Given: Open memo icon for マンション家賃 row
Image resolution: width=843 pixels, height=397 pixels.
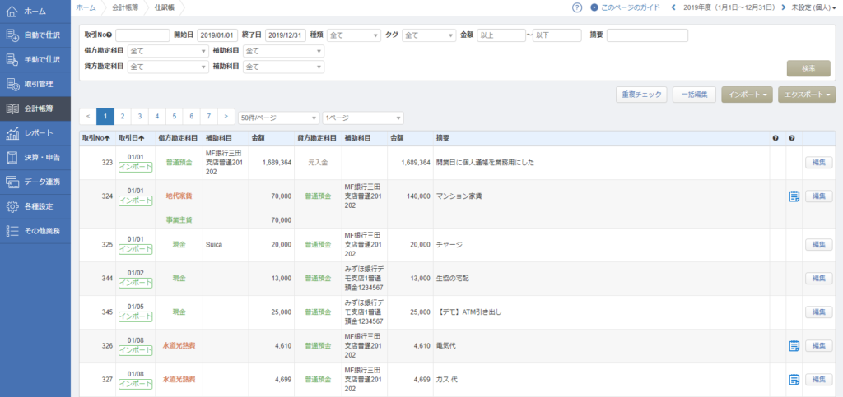Looking at the screenshot, I should [x=794, y=196].
